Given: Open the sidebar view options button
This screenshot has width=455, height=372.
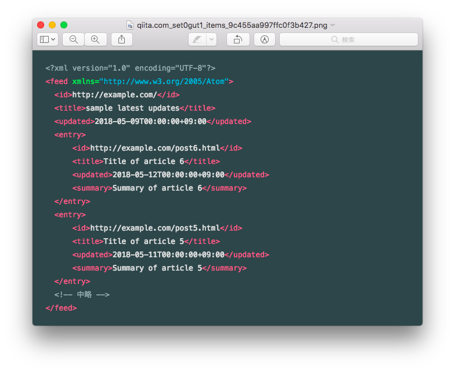Looking at the screenshot, I should (48, 39).
